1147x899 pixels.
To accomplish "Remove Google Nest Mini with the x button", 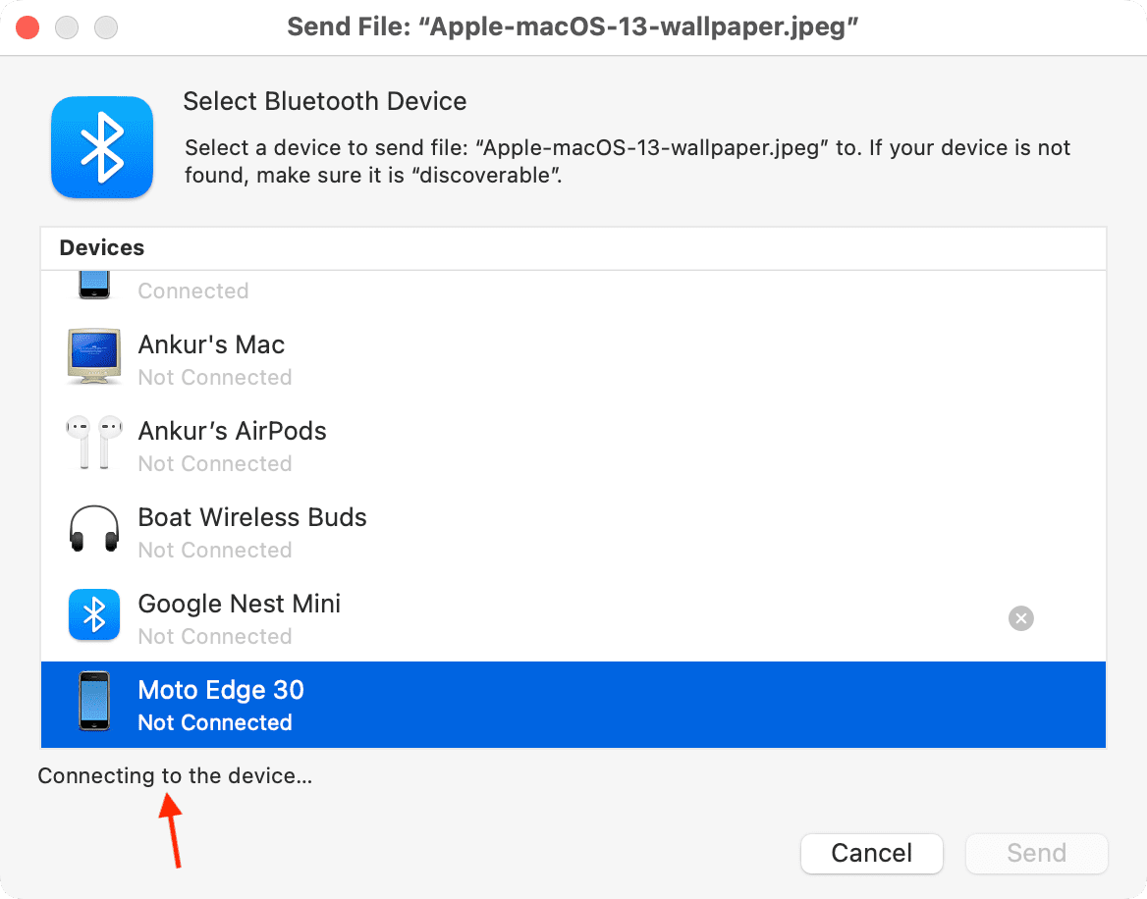I will coord(1021,618).
